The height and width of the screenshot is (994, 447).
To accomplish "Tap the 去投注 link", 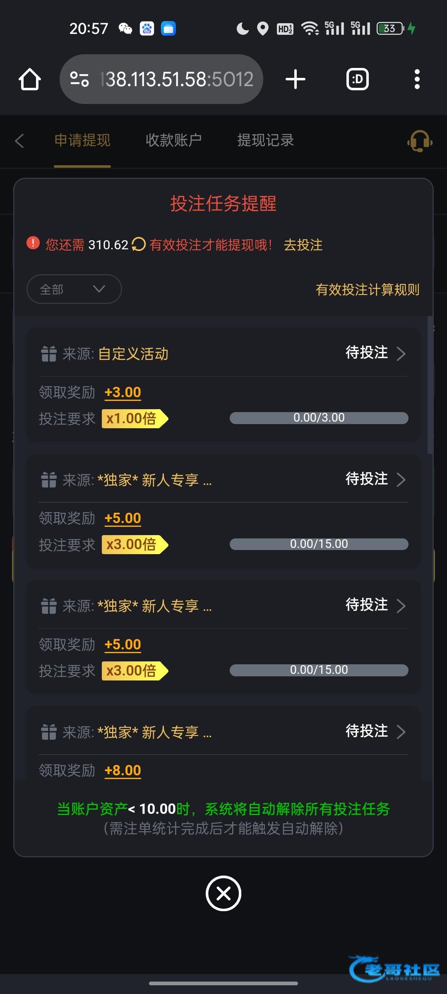I will [x=303, y=245].
